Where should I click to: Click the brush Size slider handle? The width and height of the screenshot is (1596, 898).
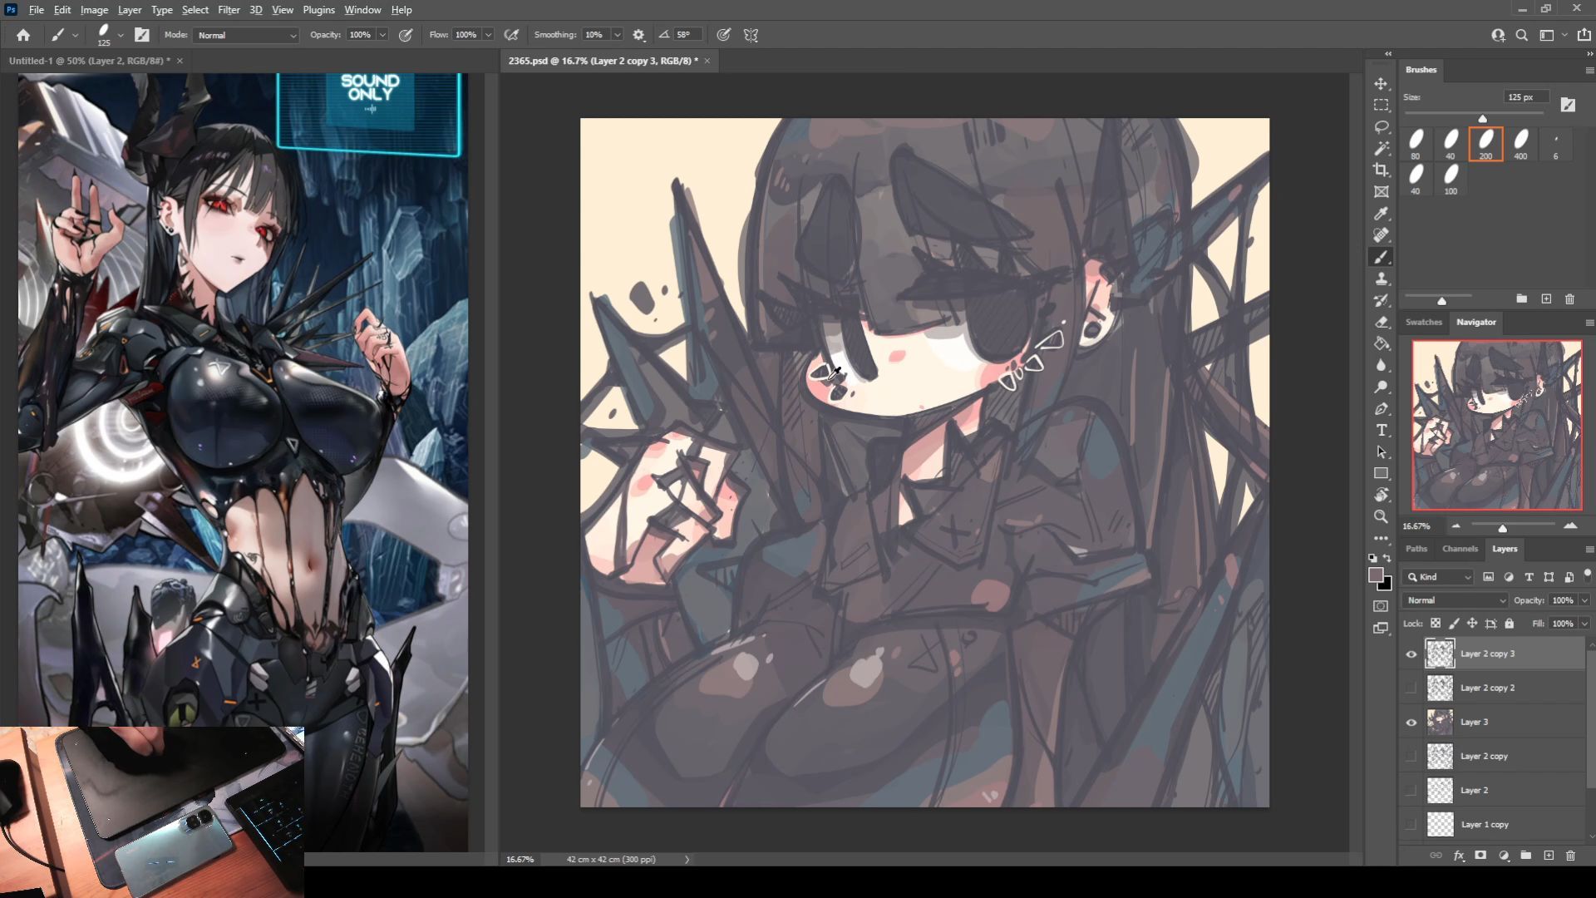pyautogui.click(x=1482, y=118)
